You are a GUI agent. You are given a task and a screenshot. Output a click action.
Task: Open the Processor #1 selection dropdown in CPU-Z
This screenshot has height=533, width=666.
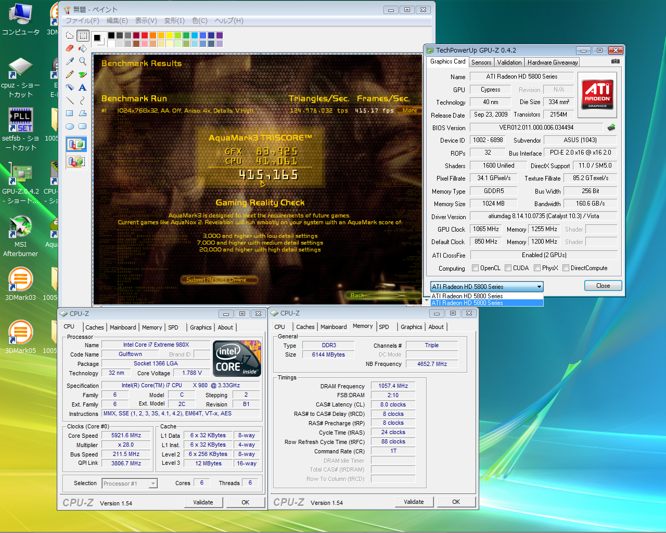coord(153,484)
